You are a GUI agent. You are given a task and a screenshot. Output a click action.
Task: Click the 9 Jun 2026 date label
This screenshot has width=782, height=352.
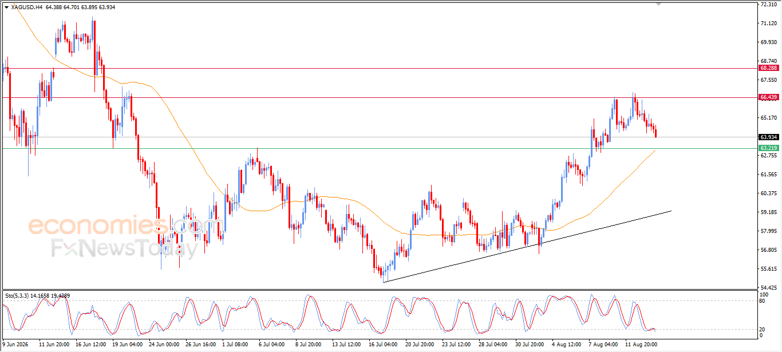(x=15, y=345)
